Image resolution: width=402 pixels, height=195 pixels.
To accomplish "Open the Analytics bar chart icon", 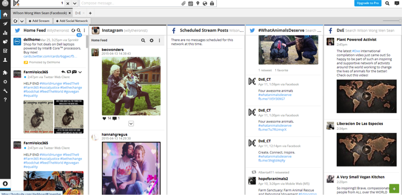I will pos(5,33).
